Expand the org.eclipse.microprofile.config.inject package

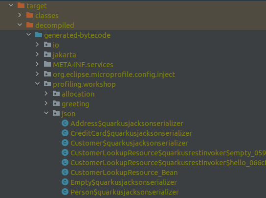point(37,74)
